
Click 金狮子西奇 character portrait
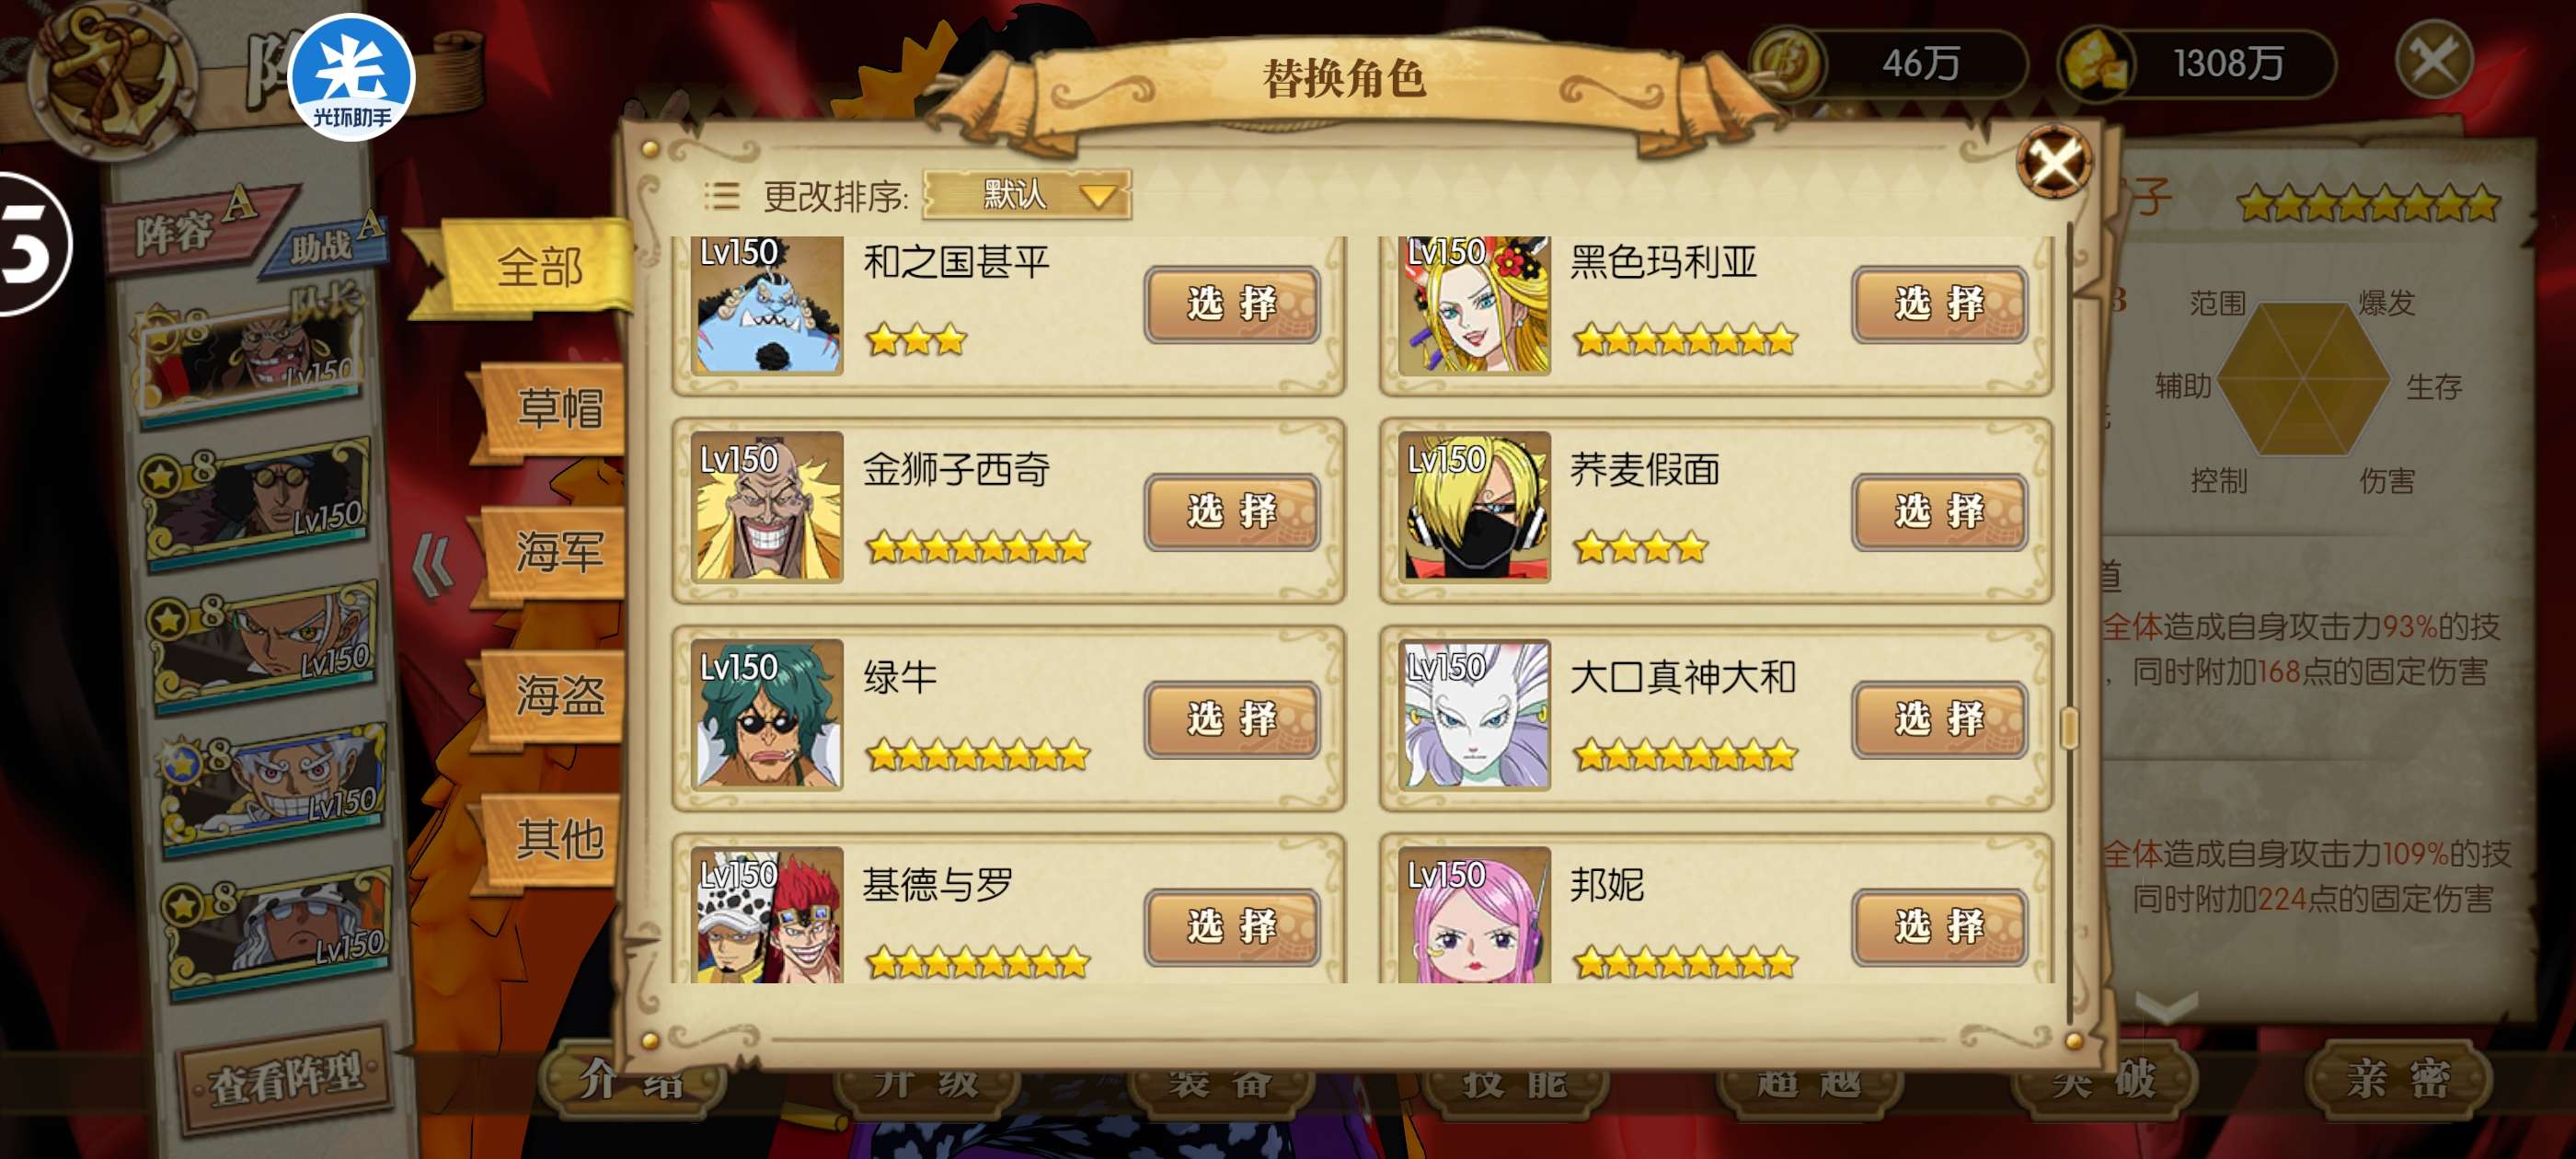coord(767,507)
